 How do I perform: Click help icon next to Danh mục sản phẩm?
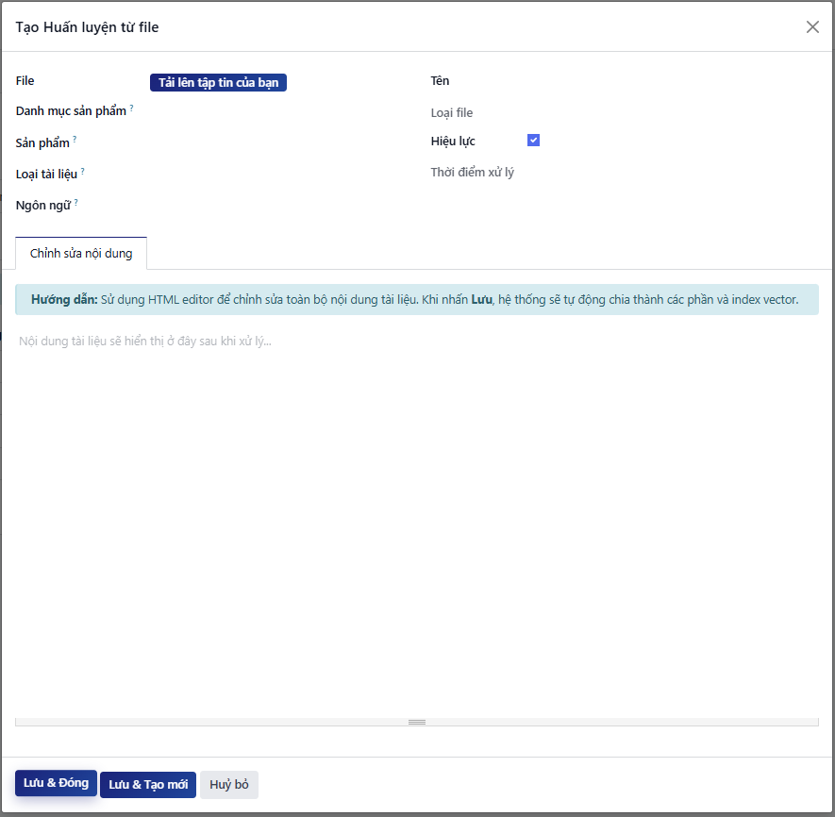point(132,108)
